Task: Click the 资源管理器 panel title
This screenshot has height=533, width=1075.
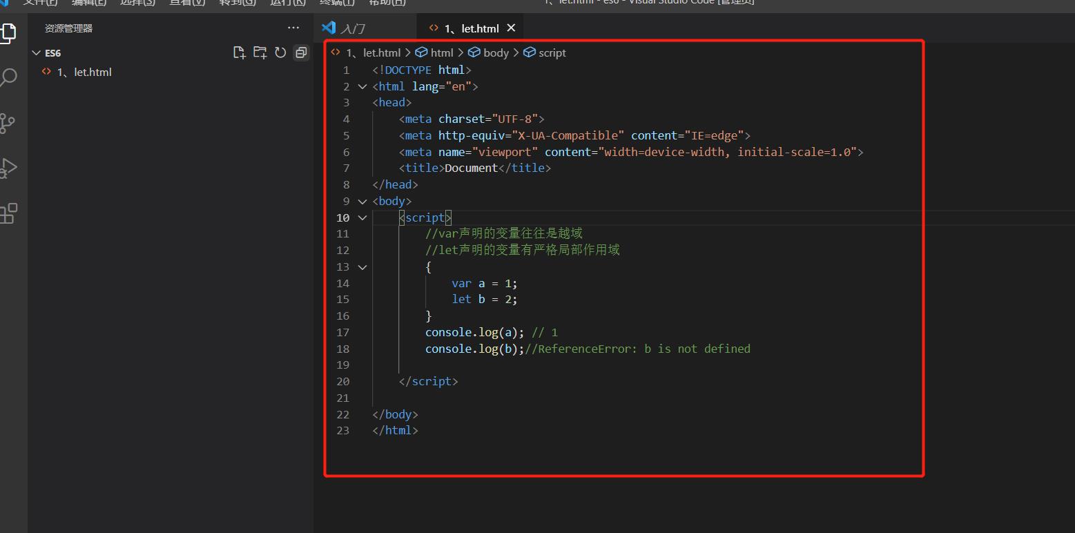Action: coord(68,28)
